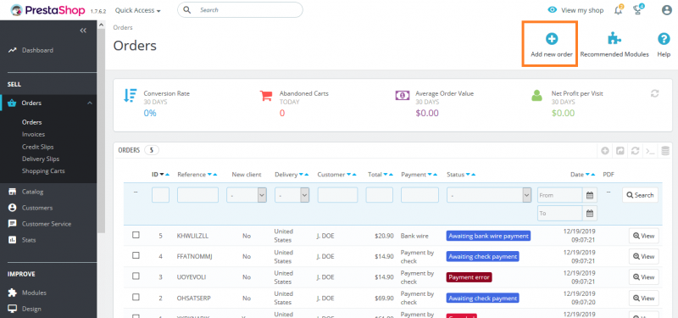Viewport: 678px width, 318px height.
Task: Open the trophy merchant expertise icon
Action: [637, 10]
